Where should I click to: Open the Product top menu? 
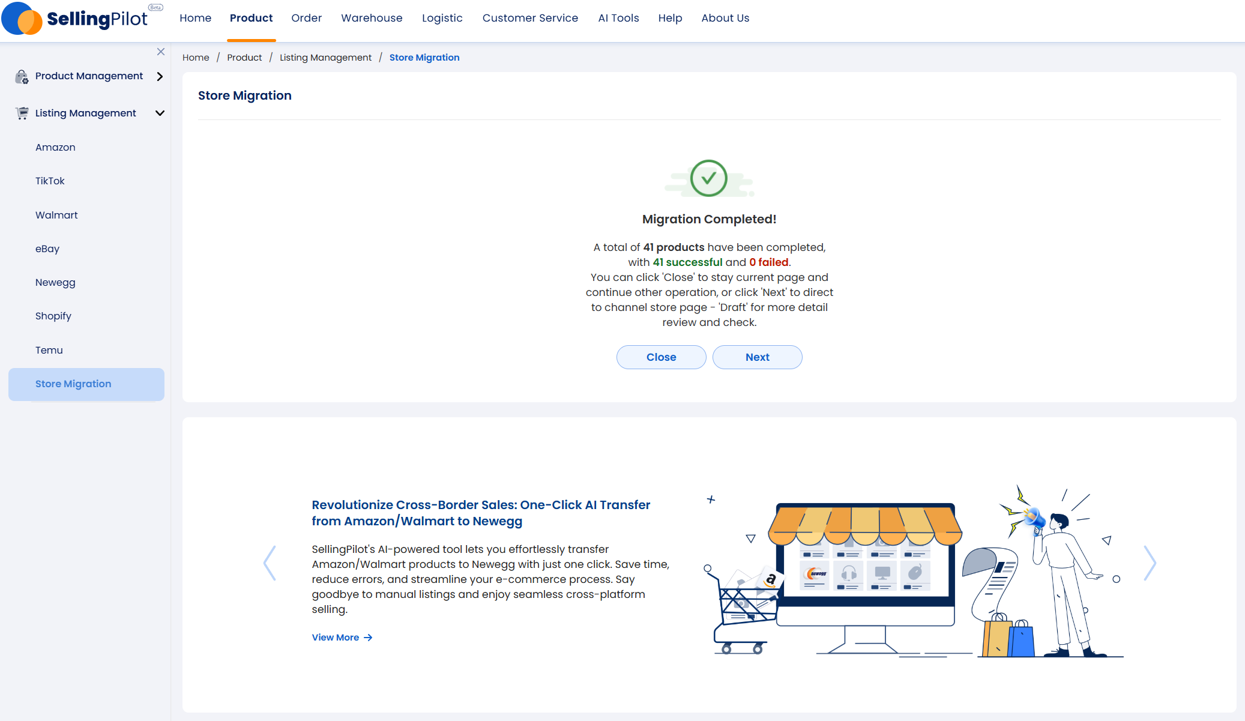click(x=251, y=18)
